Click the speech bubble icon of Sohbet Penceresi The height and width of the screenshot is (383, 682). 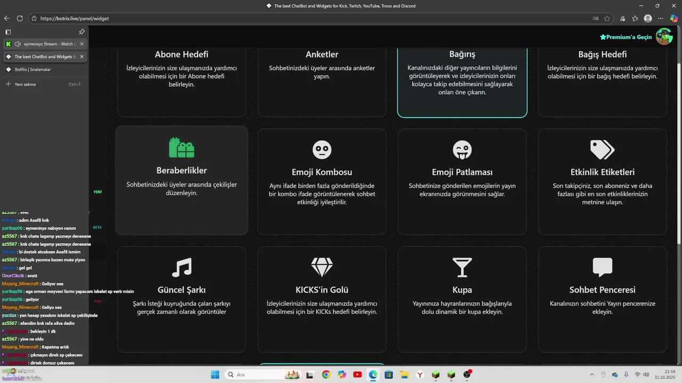[x=603, y=268]
